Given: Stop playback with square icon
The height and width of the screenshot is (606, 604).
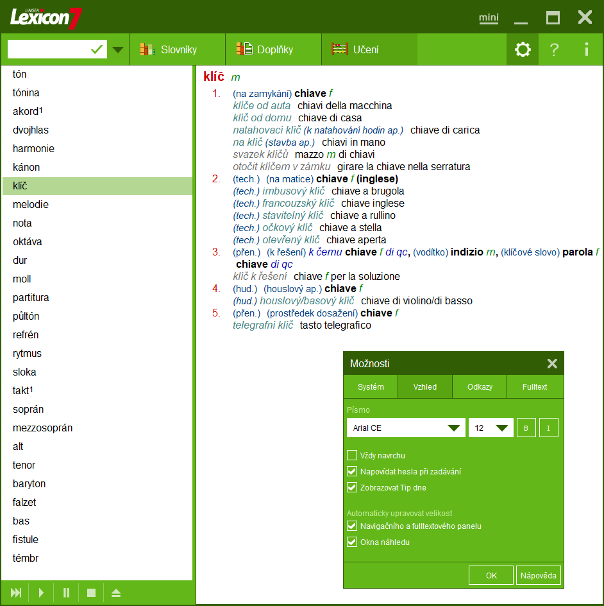Looking at the screenshot, I should [91, 593].
